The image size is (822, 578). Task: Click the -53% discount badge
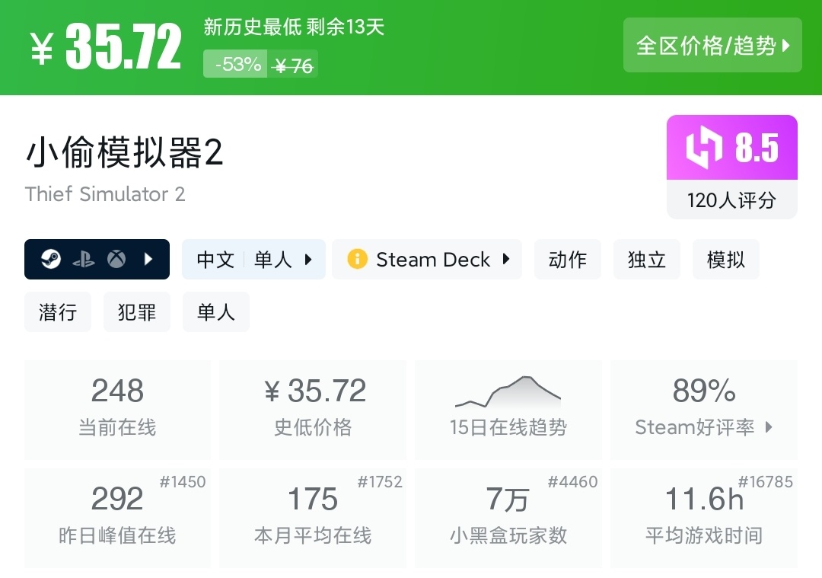[x=236, y=65]
